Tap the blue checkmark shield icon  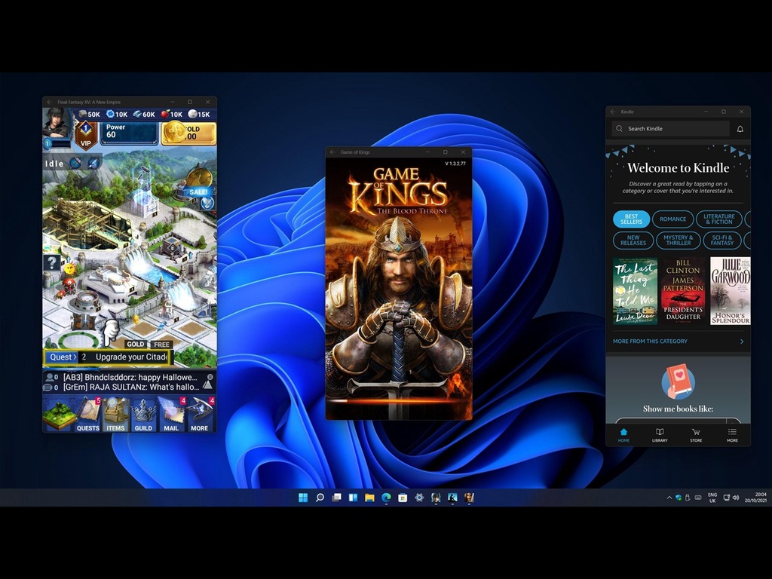(x=207, y=203)
